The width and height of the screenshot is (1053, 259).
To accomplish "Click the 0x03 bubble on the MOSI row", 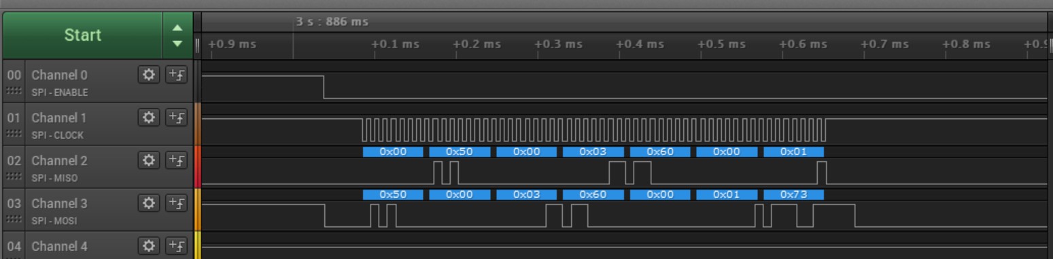I will coord(526,194).
